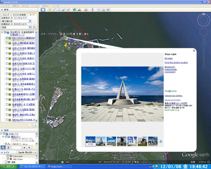Add a placemark with the pushpin icon
211x169 pixels.
(50, 10)
